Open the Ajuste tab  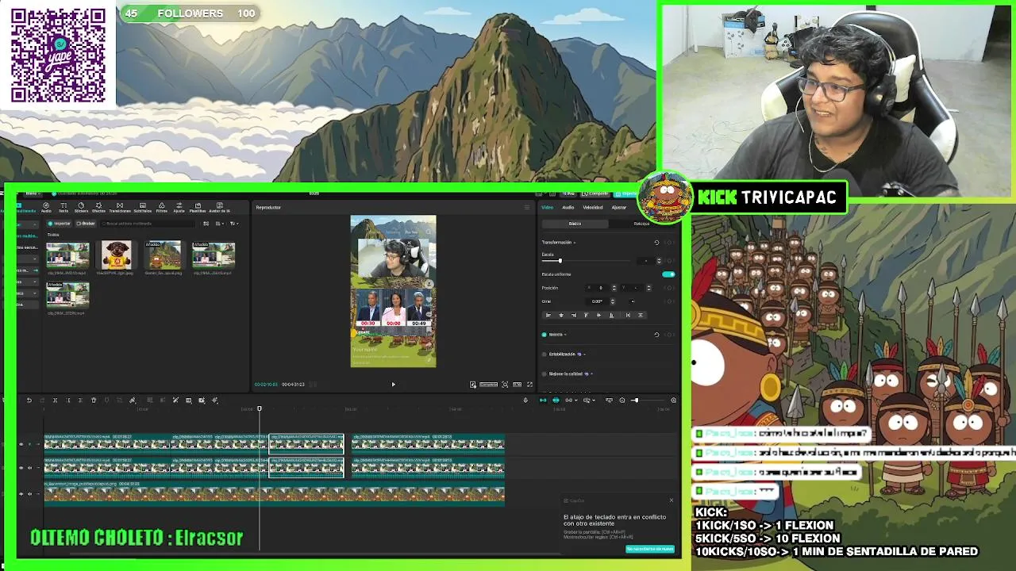pos(179,207)
